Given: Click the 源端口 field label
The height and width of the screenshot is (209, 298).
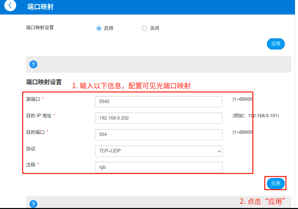Looking at the screenshot, I should coord(33,99).
